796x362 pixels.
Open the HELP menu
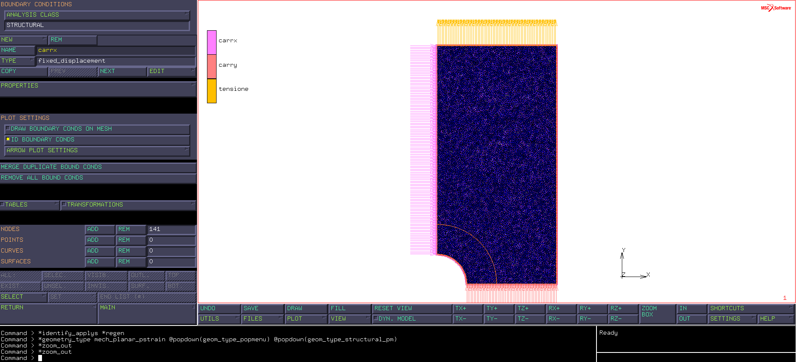pos(776,319)
